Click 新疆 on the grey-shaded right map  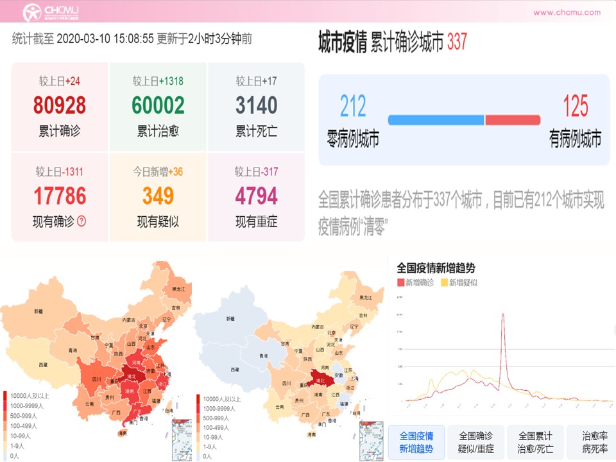[230, 318]
